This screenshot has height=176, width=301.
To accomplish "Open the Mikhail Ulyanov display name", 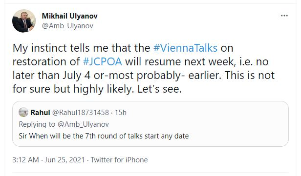I will 70,16.
